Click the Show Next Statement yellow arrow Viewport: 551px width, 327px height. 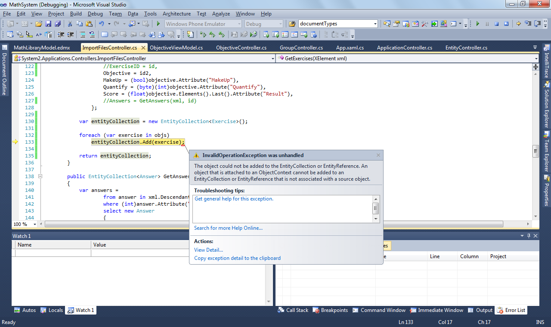point(518,24)
